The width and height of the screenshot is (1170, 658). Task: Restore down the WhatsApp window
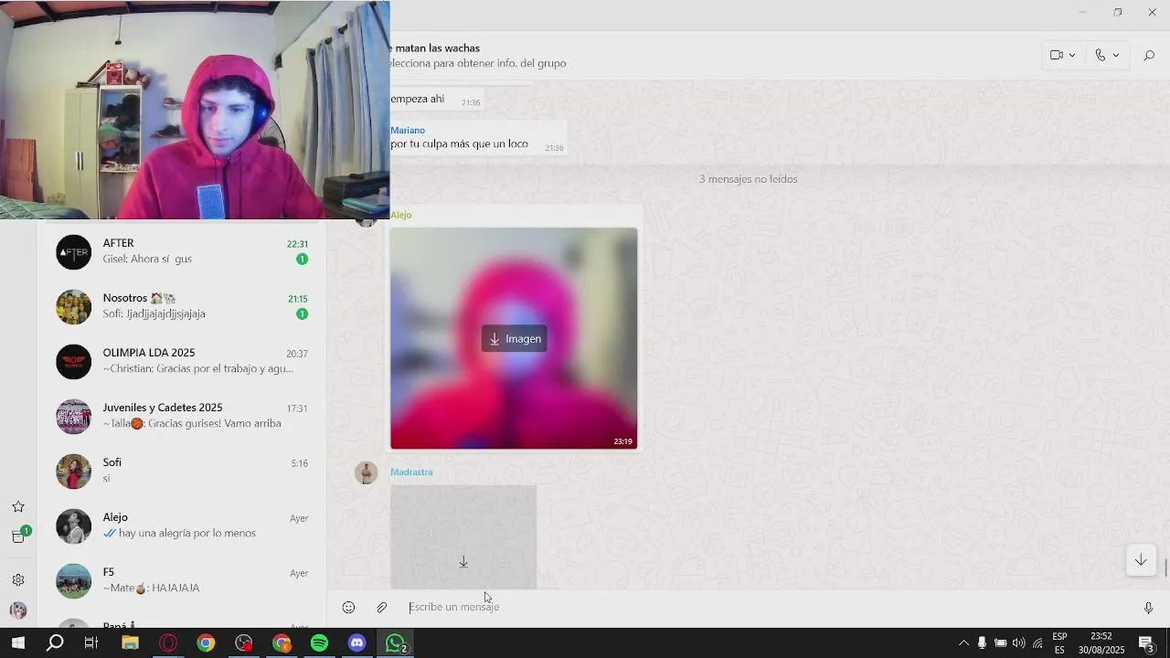1117,12
